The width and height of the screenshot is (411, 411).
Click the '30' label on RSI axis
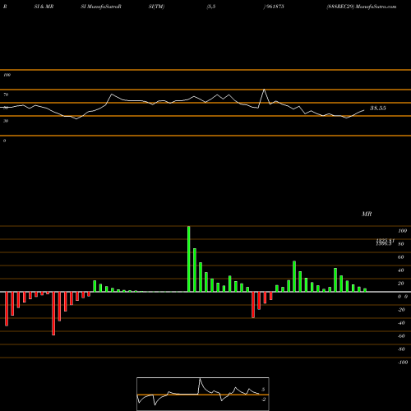click(6, 121)
